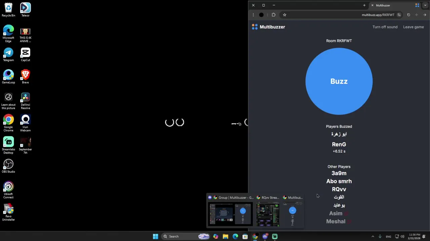Click player 3a9m in Other Players
The height and width of the screenshot is (241, 430).
coord(339,173)
